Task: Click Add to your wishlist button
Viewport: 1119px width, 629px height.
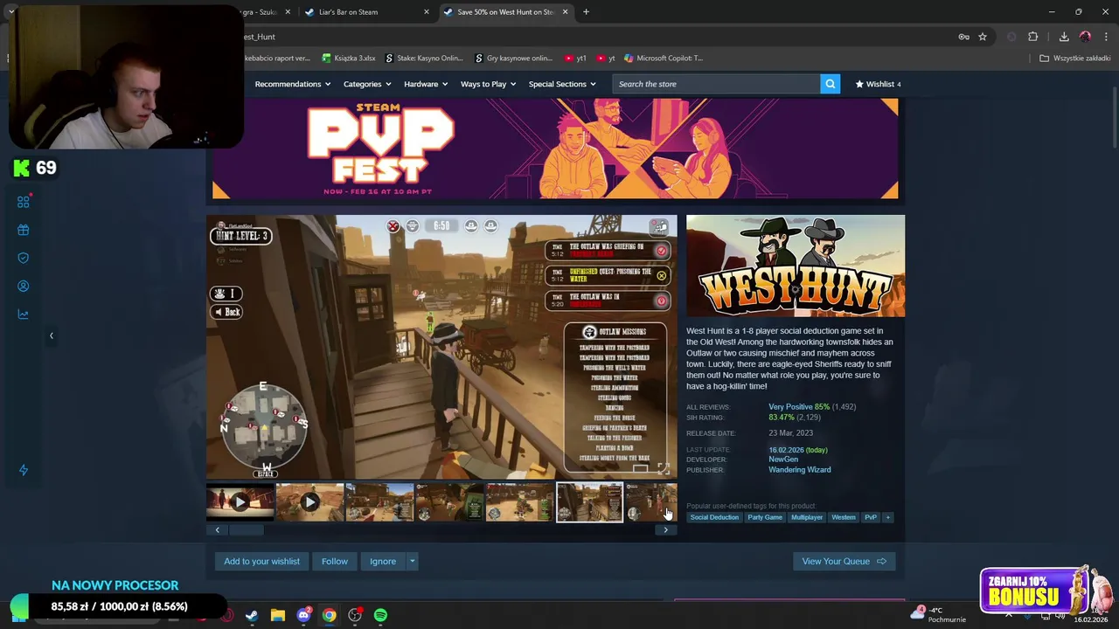Action: [261, 562]
